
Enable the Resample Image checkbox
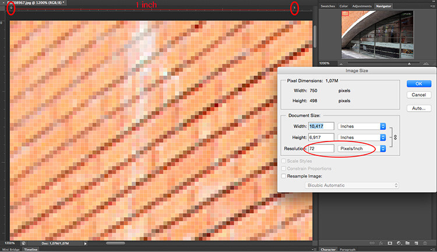coord(284,175)
